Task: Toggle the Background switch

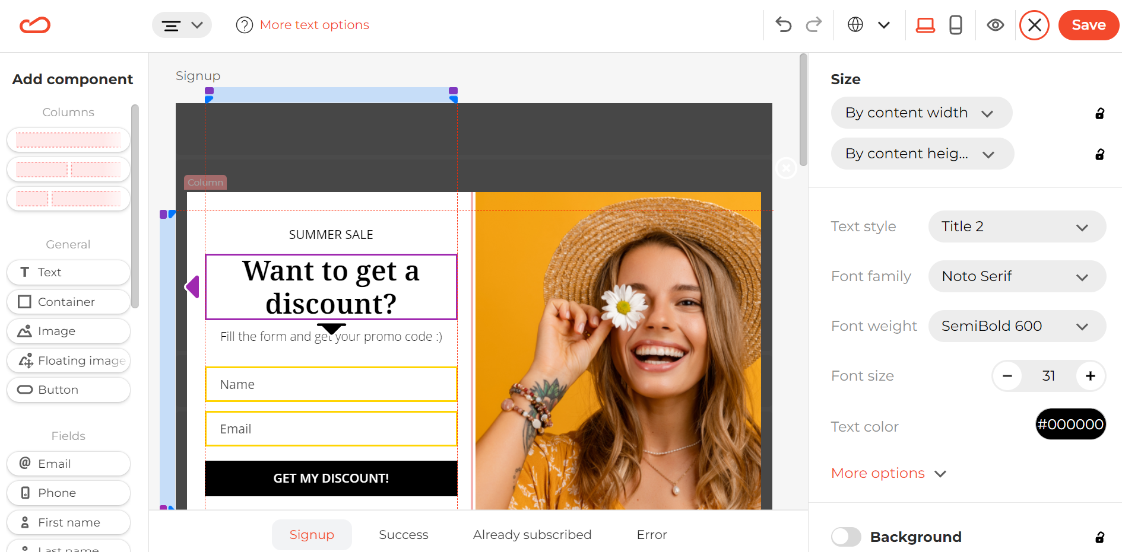Action: 846,537
